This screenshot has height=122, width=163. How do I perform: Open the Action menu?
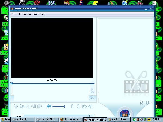[x=27, y=14]
